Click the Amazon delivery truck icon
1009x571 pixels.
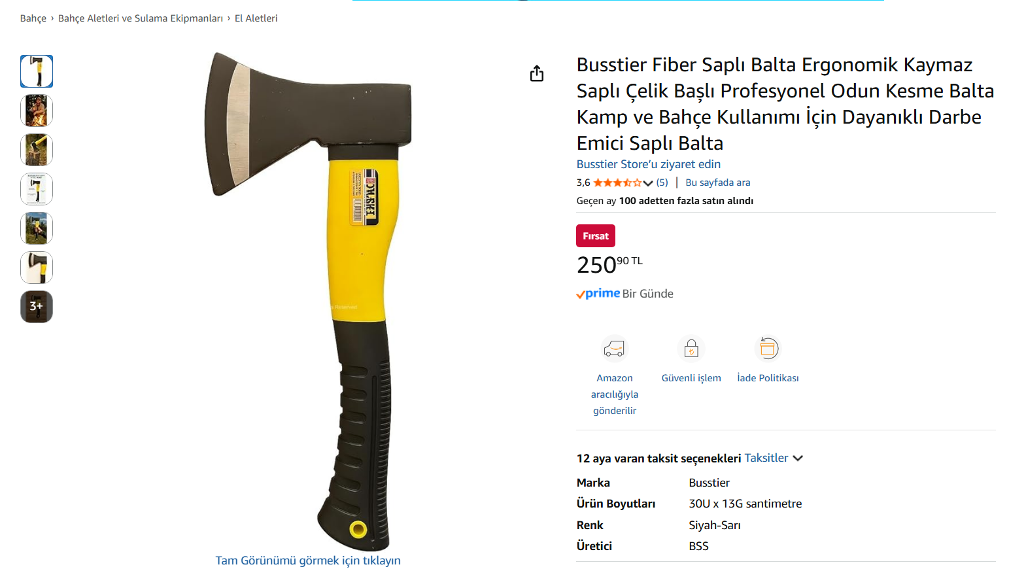pyautogui.click(x=614, y=349)
